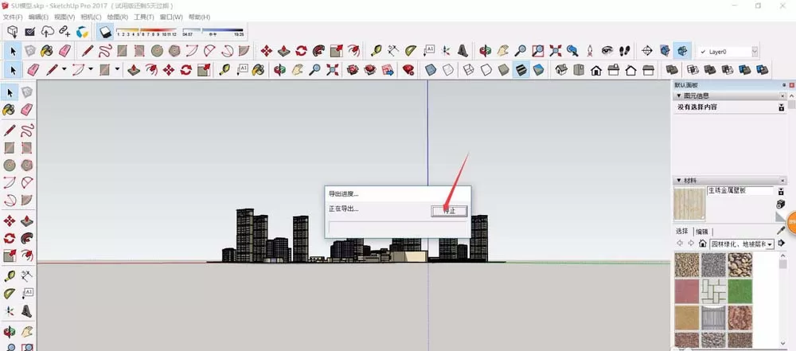Switch to Front view icon
796x351 pixels.
point(596,70)
